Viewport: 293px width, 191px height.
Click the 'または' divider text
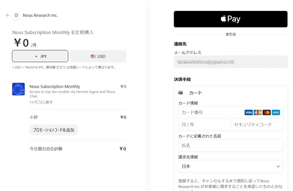pyautogui.click(x=231, y=34)
